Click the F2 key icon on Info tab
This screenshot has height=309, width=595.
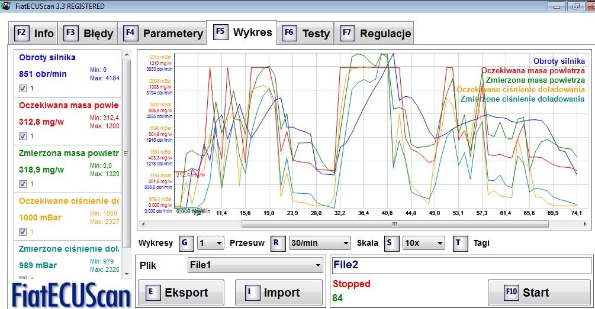pos(21,32)
